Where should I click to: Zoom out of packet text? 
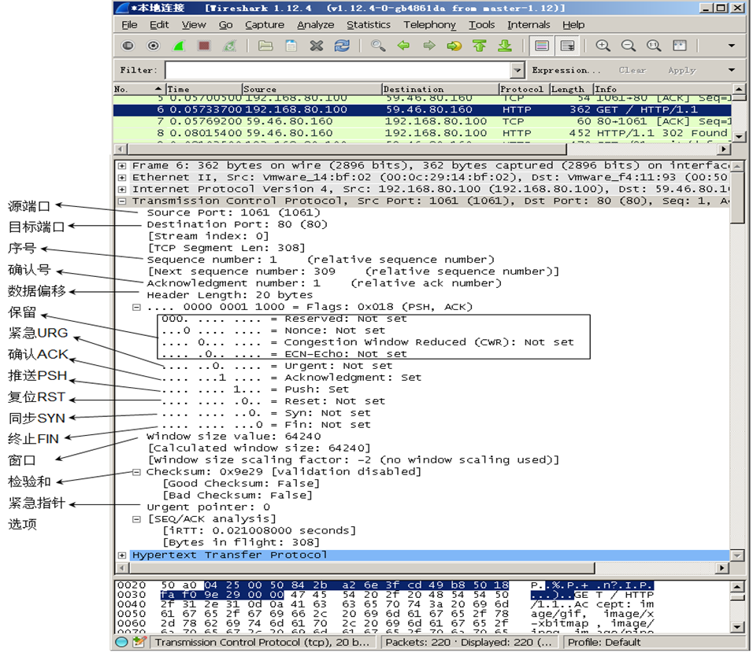[x=628, y=46]
